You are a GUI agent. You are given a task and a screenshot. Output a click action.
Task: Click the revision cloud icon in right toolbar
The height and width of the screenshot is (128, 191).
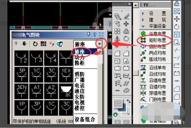tap(177, 4)
